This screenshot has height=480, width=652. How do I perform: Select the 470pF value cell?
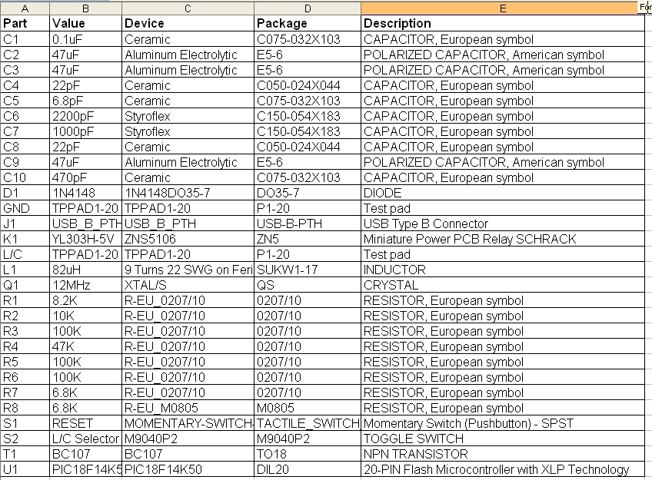pos(85,177)
